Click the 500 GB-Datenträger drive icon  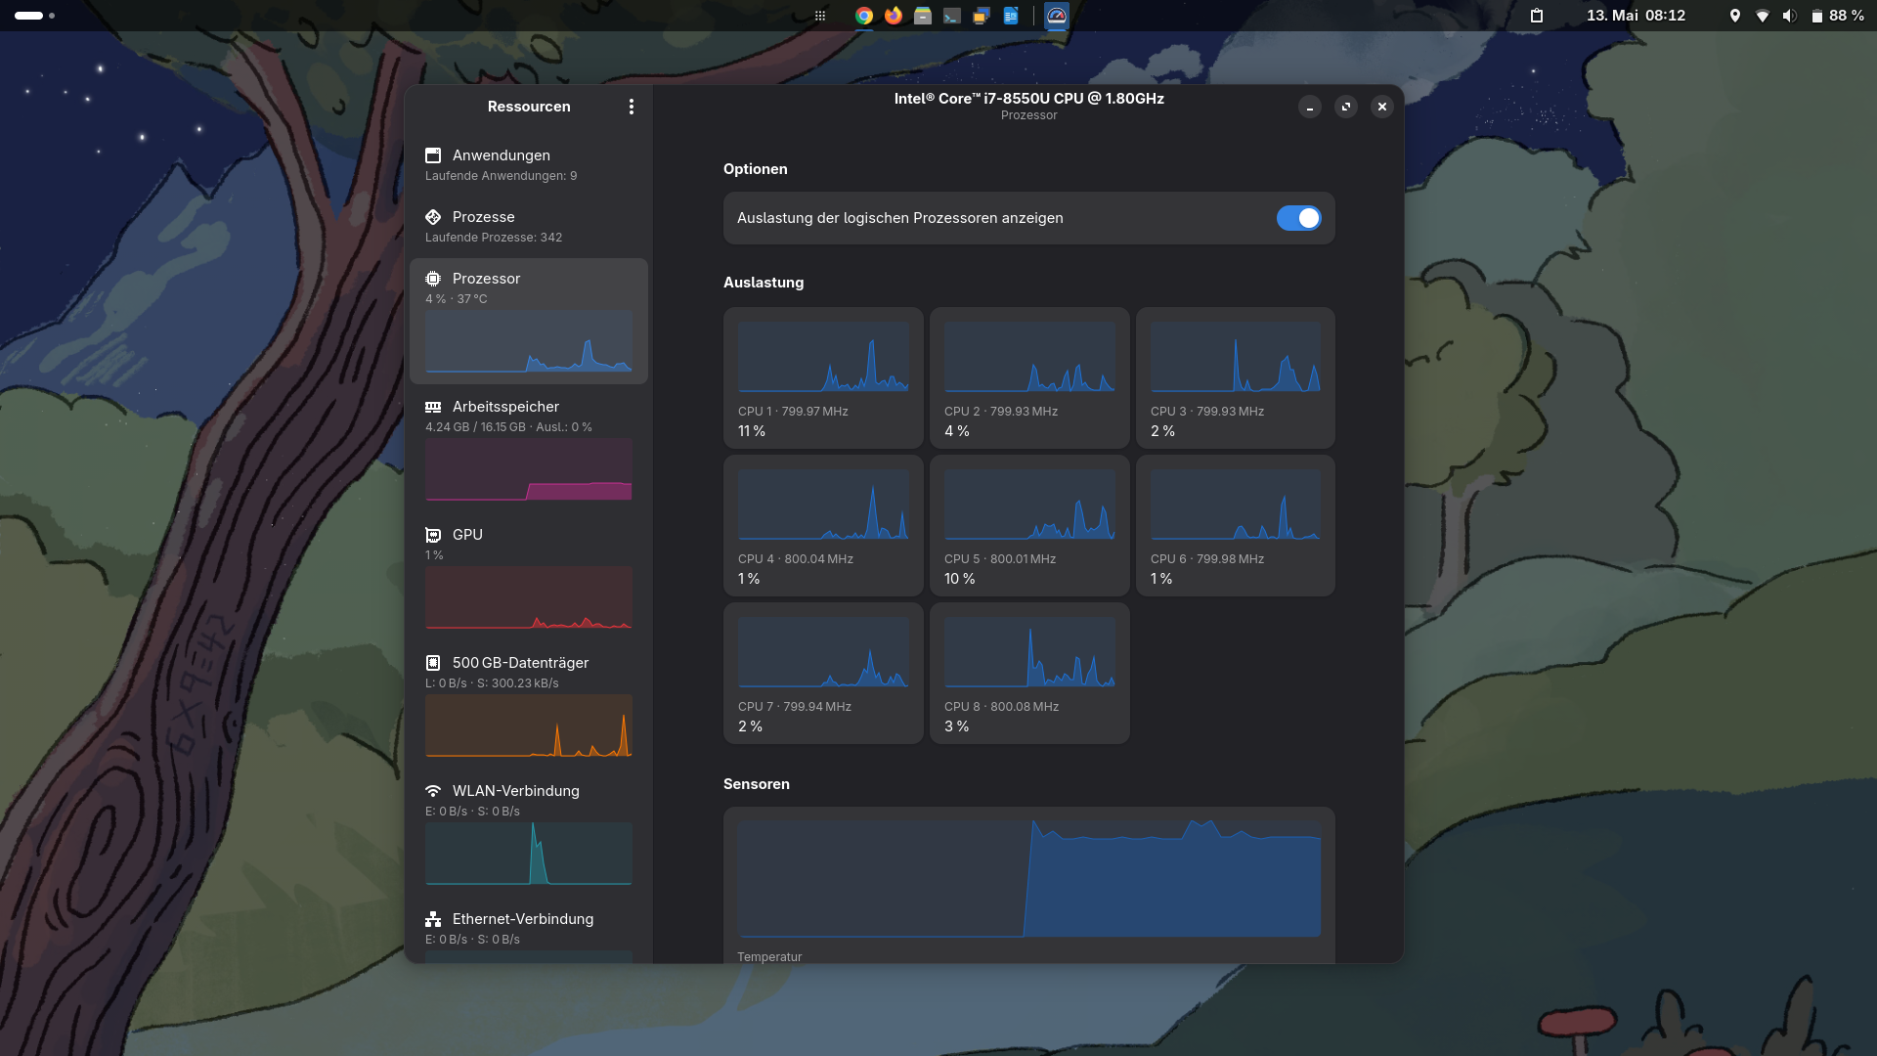[433, 663]
